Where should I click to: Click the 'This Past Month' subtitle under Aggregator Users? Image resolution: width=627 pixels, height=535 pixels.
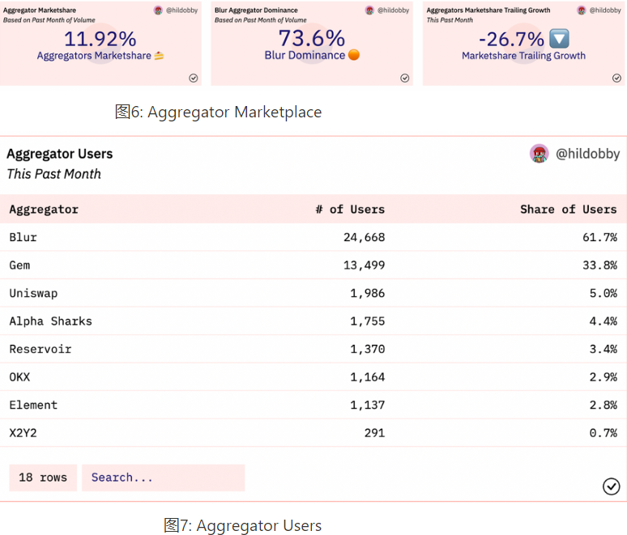pyautogui.click(x=54, y=174)
